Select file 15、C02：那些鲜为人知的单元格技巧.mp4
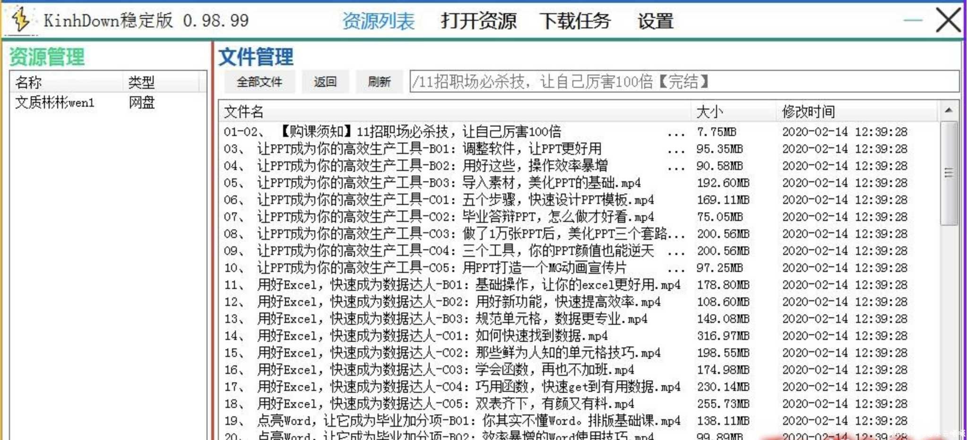The image size is (968, 440). (x=579, y=353)
